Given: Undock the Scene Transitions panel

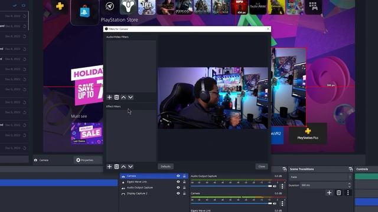Looking at the screenshot, I should click(x=350, y=169).
